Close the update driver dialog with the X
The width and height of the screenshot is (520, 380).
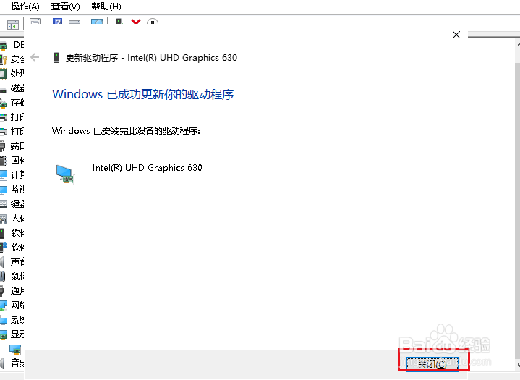(x=456, y=35)
